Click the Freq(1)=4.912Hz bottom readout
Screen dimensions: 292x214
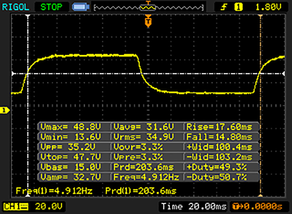click(x=54, y=191)
